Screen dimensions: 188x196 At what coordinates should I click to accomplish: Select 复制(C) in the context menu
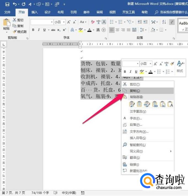click(x=147, y=91)
